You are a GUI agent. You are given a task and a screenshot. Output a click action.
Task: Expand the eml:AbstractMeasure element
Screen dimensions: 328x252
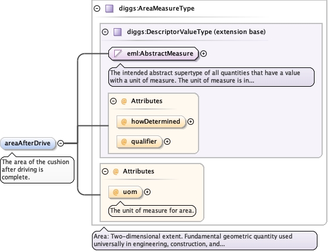pos(203,53)
